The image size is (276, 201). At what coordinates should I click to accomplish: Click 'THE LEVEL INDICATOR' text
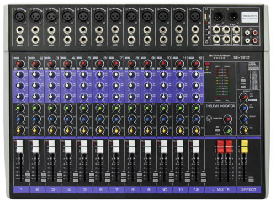(x=220, y=106)
